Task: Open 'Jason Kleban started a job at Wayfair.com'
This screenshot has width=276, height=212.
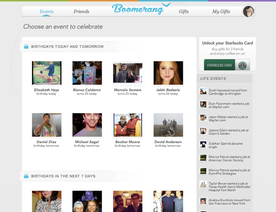Action: point(228,119)
